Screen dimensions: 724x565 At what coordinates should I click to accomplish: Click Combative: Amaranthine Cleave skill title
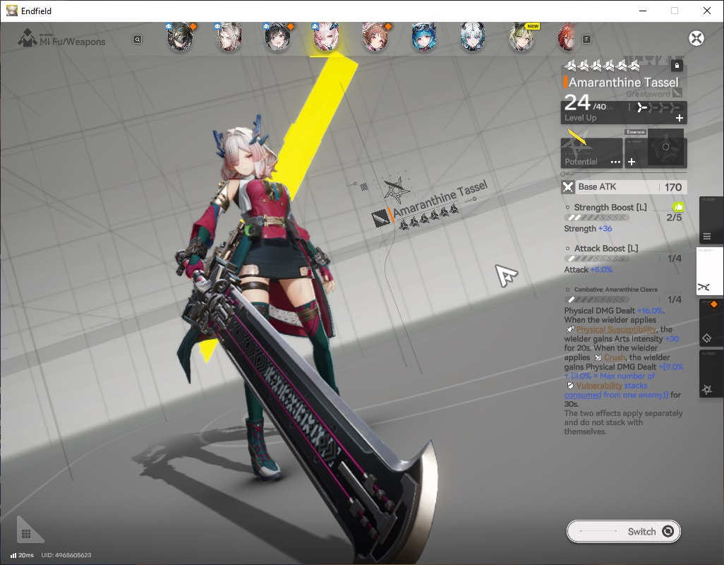(x=615, y=290)
